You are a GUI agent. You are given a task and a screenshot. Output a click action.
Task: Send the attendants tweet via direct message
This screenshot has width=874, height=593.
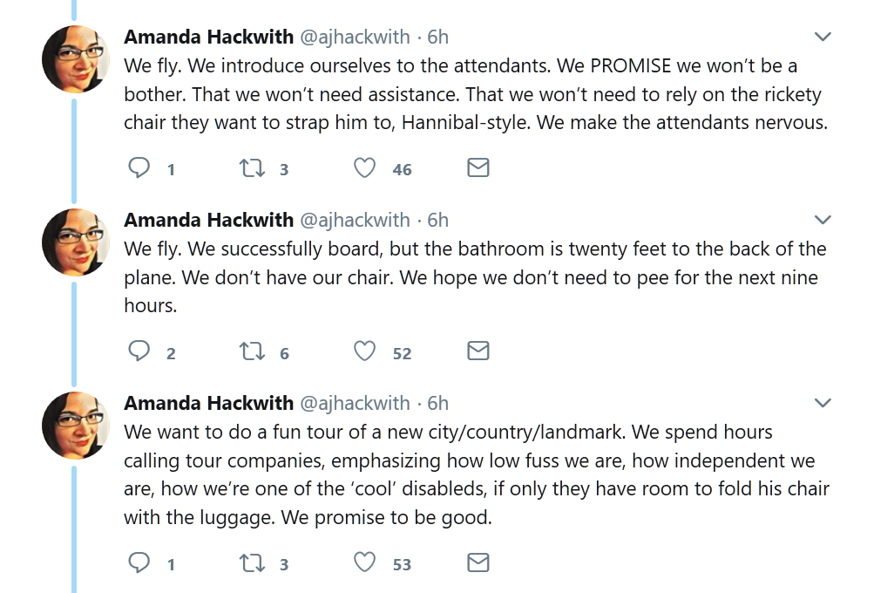[478, 168]
